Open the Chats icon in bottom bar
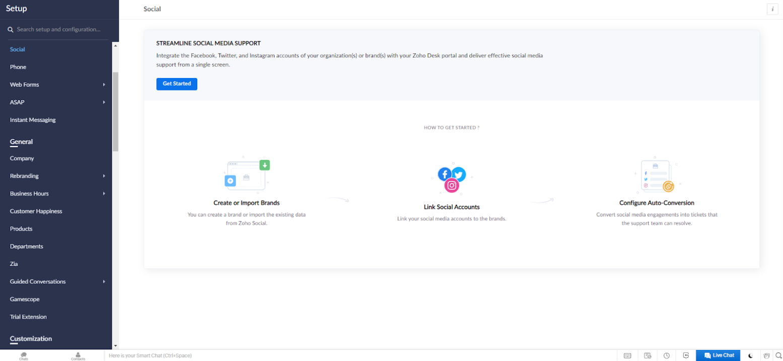783x361 pixels. point(24,355)
